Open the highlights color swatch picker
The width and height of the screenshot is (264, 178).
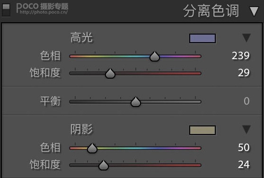tap(202, 38)
